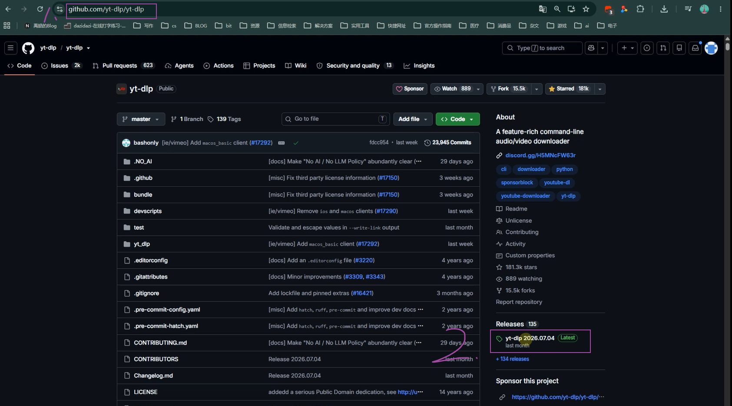Open the Fork options dropdown arrow
The image size is (732, 406).
(537, 89)
